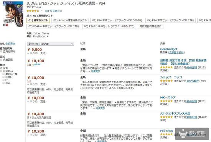Click the 每款商品的最低报价 button
The height and width of the screenshot is (142, 211).
point(151,26)
